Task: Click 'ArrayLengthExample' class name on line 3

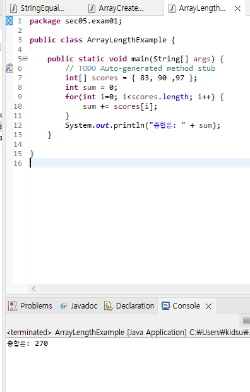Action: pyautogui.click(x=127, y=40)
